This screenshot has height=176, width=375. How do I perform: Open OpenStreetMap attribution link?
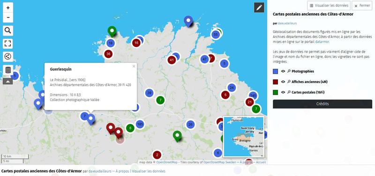point(167,162)
